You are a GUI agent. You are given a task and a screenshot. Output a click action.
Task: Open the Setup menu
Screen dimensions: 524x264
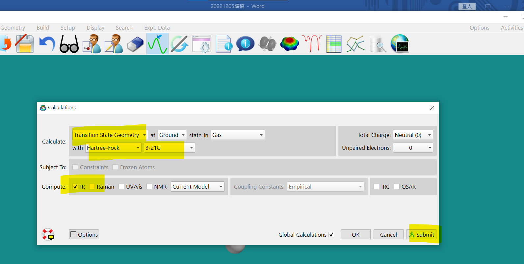(67, 28)
